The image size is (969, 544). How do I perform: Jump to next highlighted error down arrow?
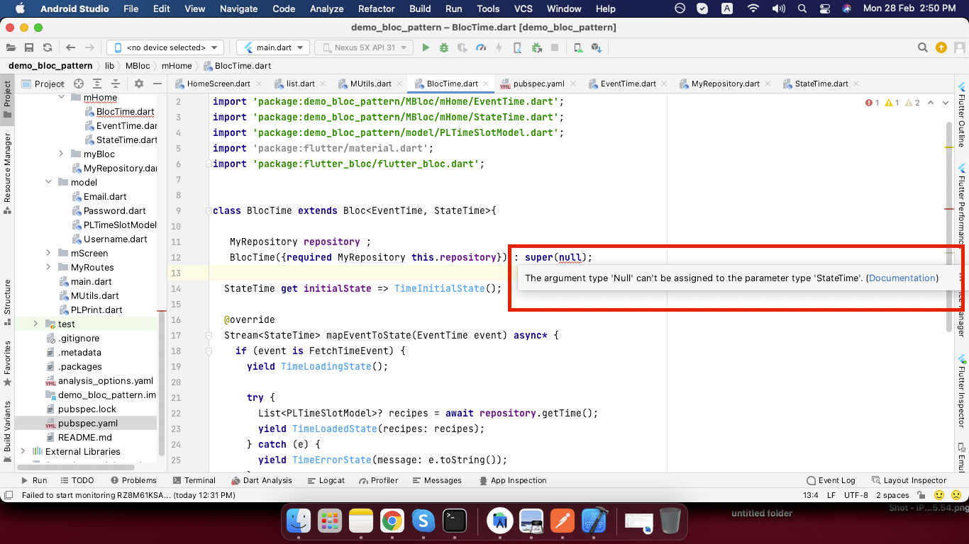click(945, 103)
